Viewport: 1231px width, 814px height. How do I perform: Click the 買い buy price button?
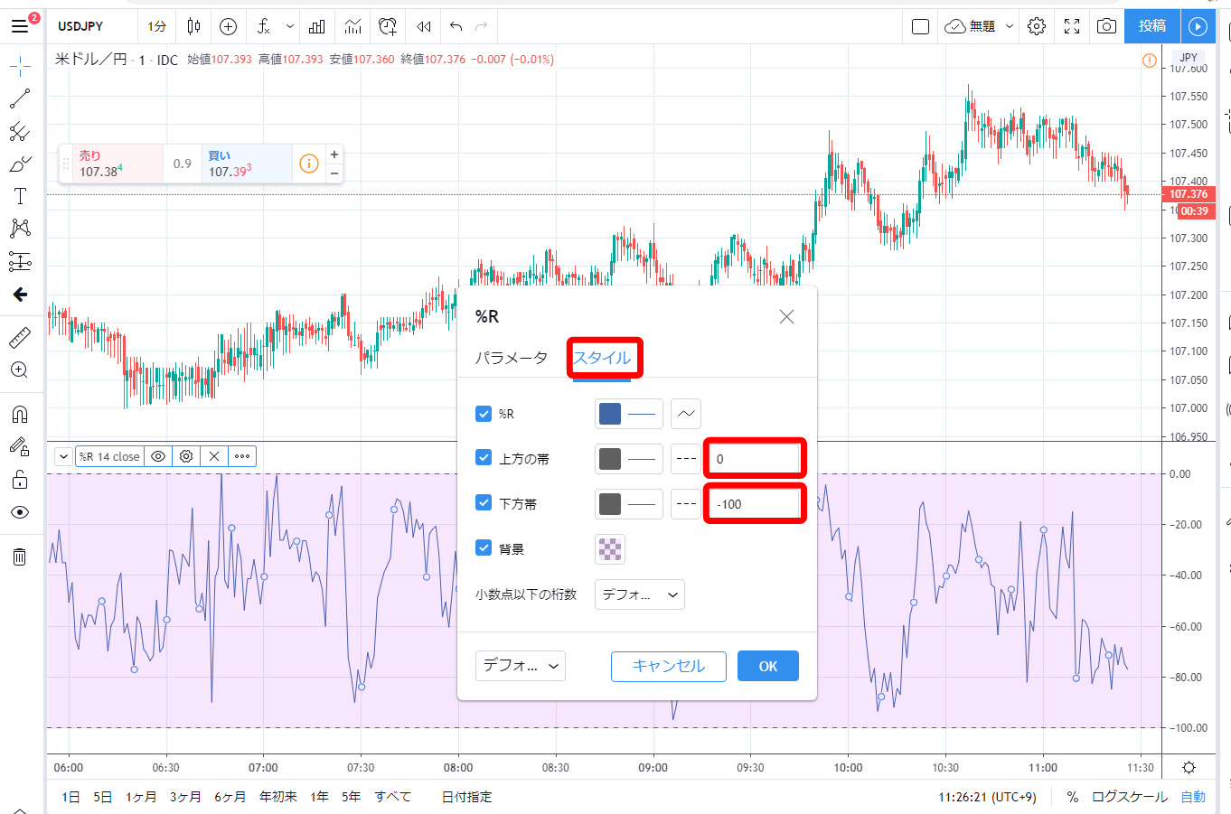[247, 164]
